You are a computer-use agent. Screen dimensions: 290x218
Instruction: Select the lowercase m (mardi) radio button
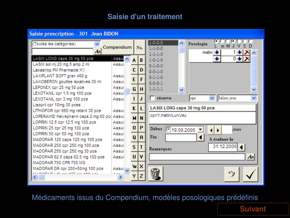[x=222, y=41]
